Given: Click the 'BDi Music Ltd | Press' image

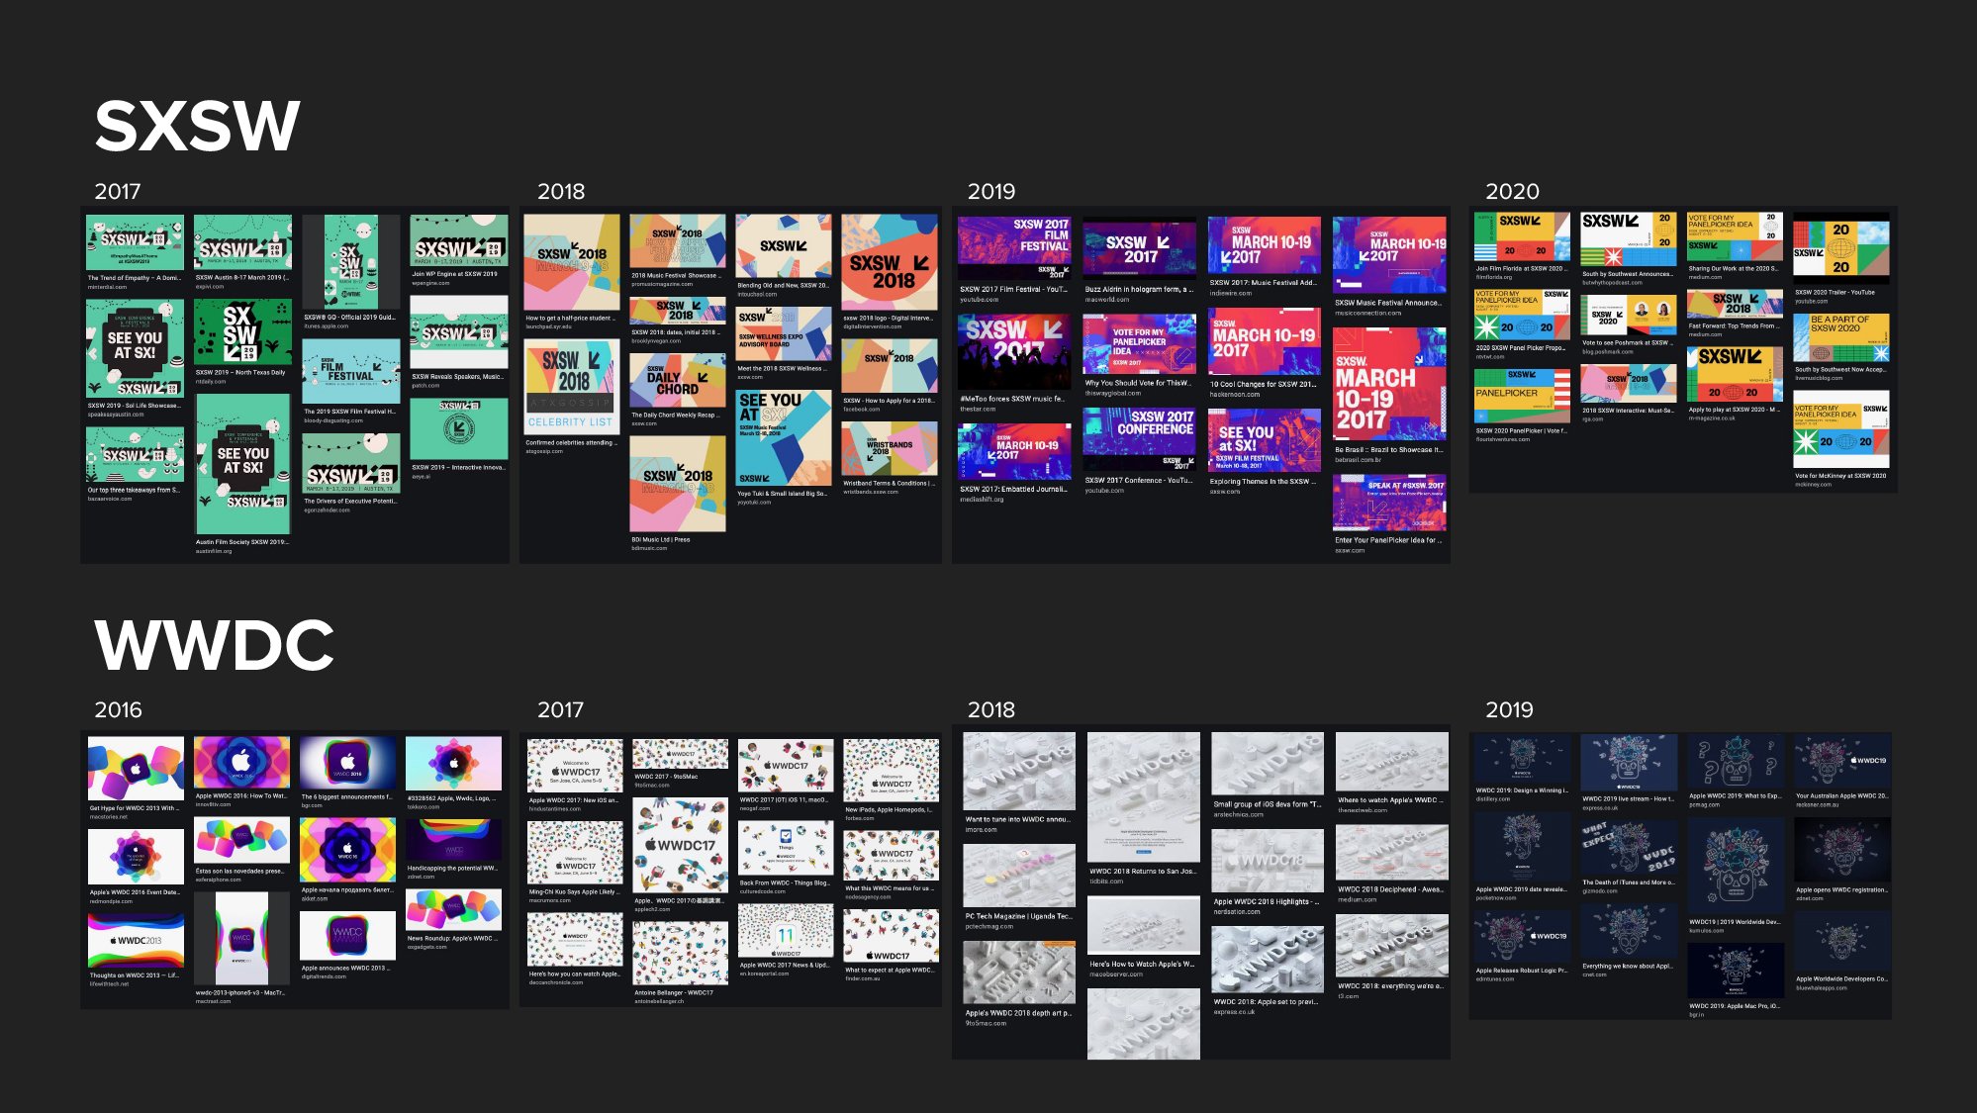Looking at the screenshot, I should tap(678, 485).
